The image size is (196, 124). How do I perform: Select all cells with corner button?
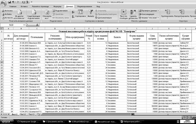point(2,28)
